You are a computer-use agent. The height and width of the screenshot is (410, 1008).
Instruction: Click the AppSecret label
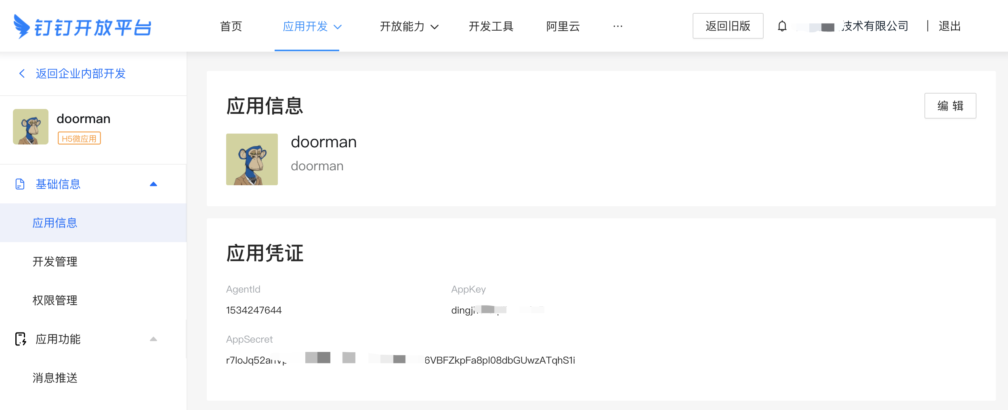249,339
